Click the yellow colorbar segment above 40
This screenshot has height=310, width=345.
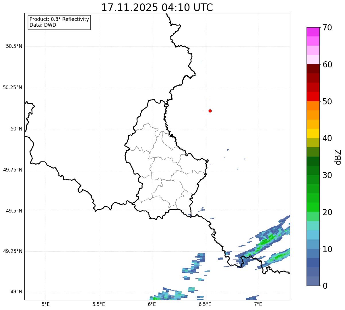313,133
